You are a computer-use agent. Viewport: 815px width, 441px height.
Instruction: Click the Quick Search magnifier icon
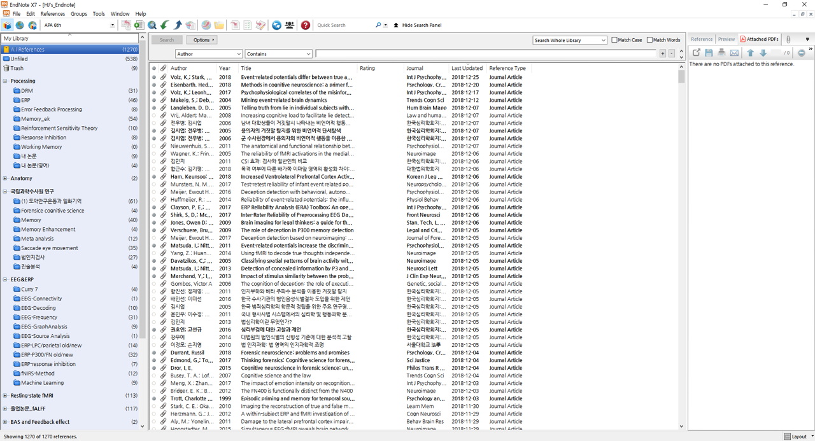point(378,25)
